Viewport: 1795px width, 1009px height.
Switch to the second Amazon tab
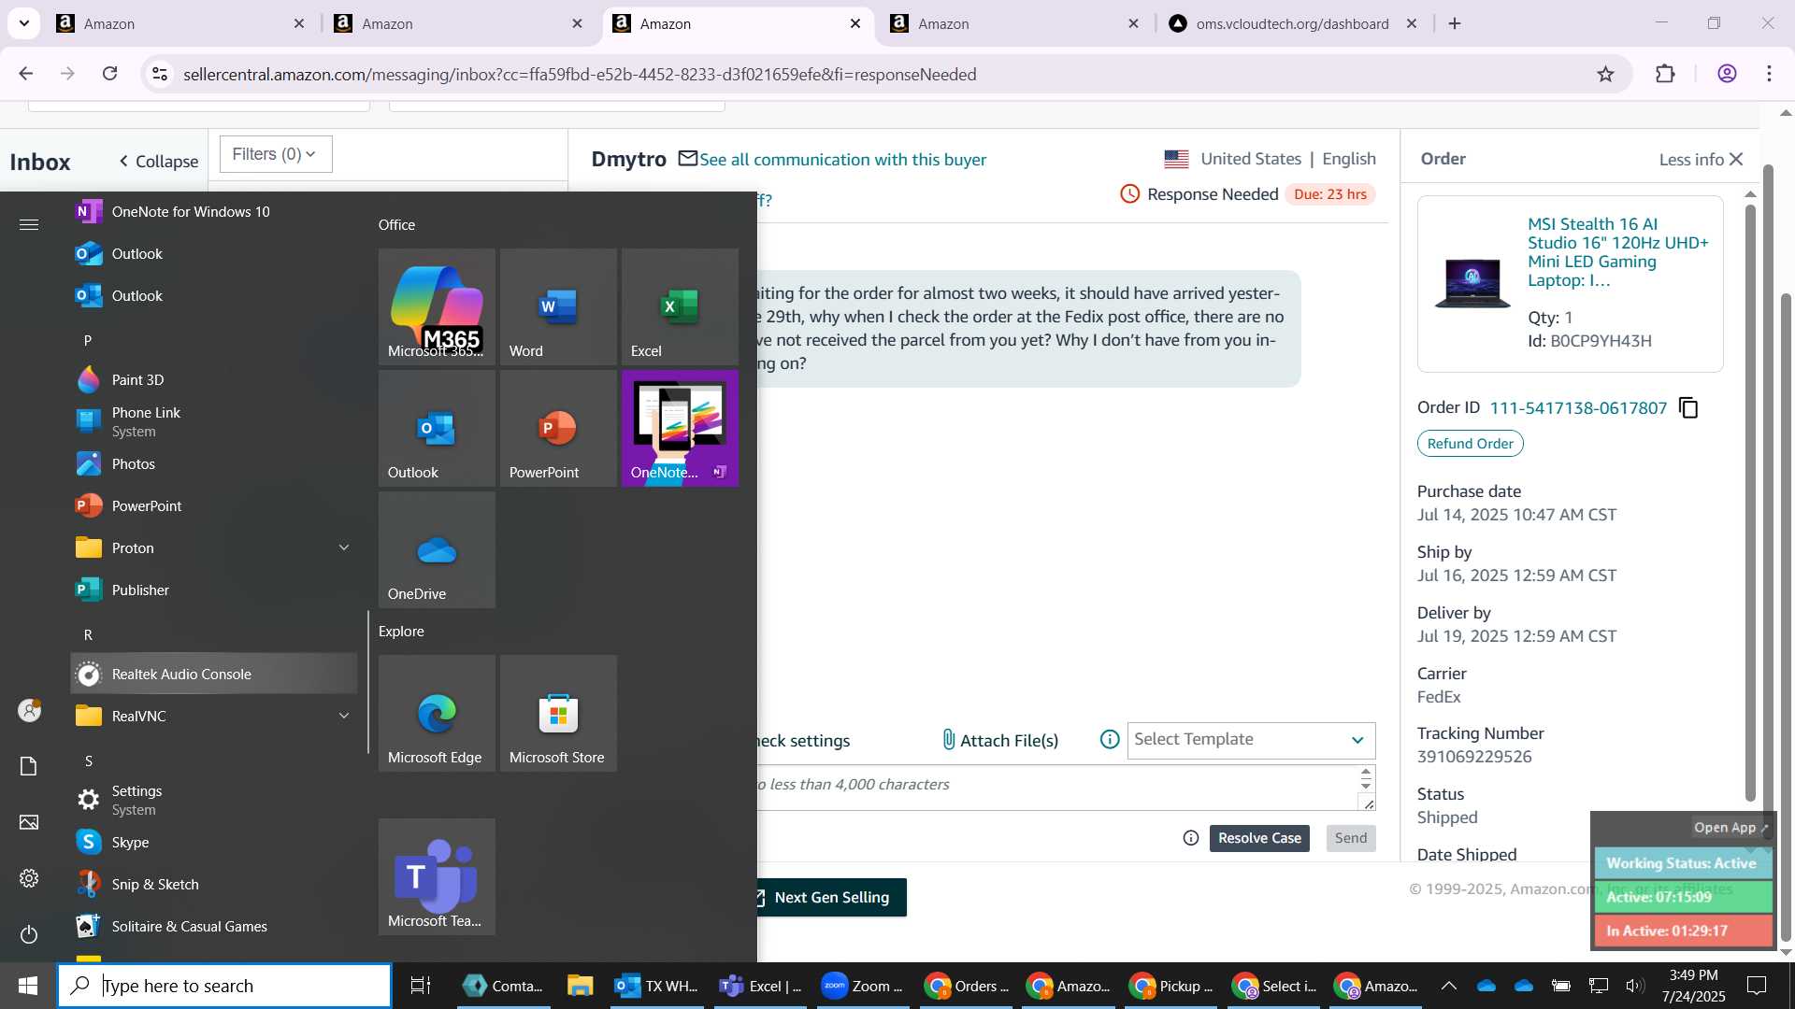tap(459, 24)
